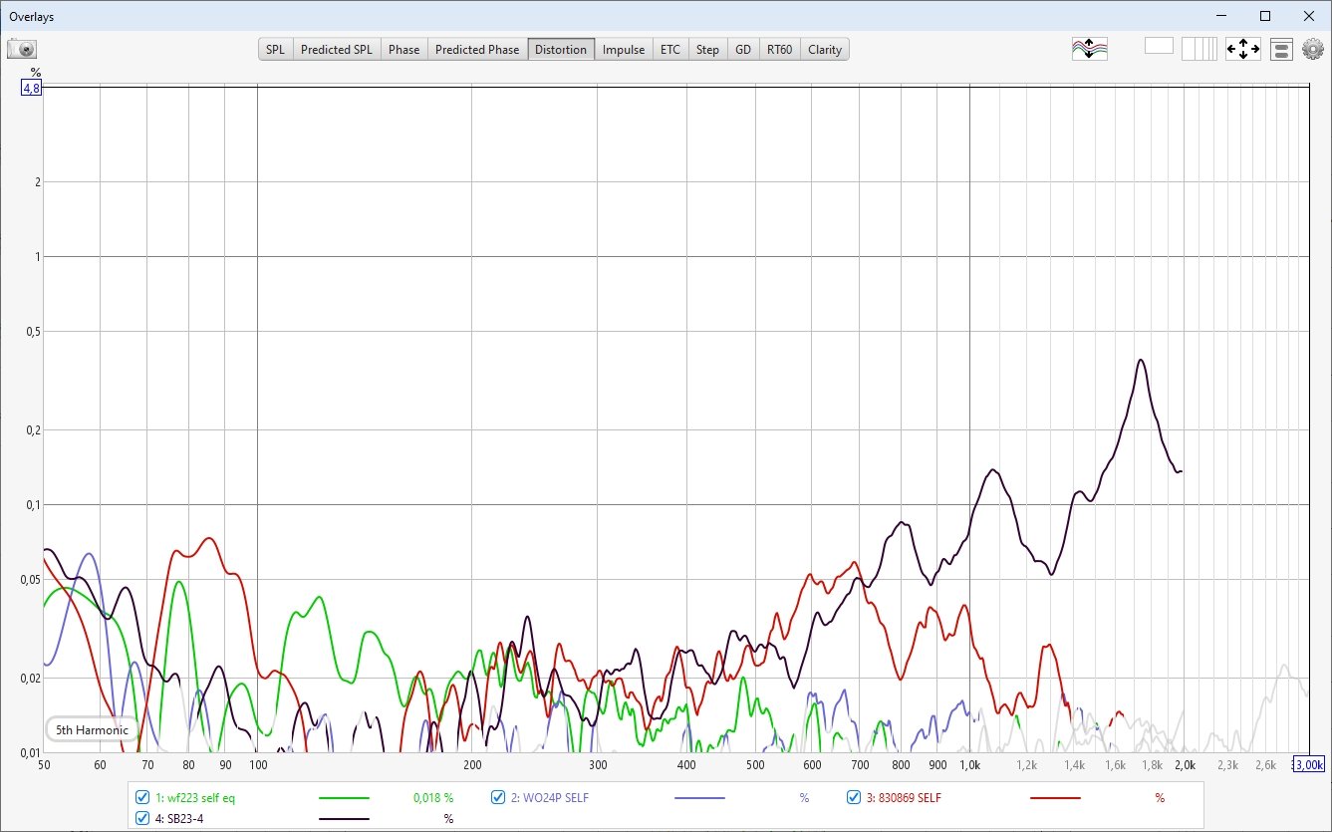
Task: Click the four-arrow graph limits icon
Action: coord(1242,49)
